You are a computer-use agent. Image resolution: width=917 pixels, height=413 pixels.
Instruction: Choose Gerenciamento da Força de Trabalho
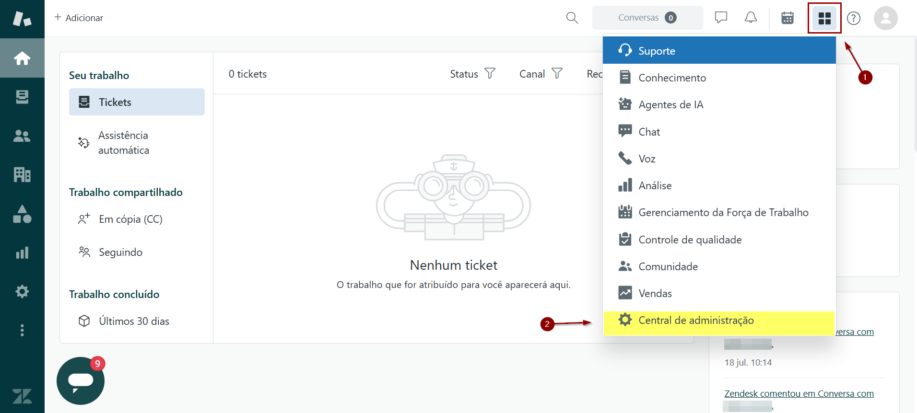coord(723,212)
